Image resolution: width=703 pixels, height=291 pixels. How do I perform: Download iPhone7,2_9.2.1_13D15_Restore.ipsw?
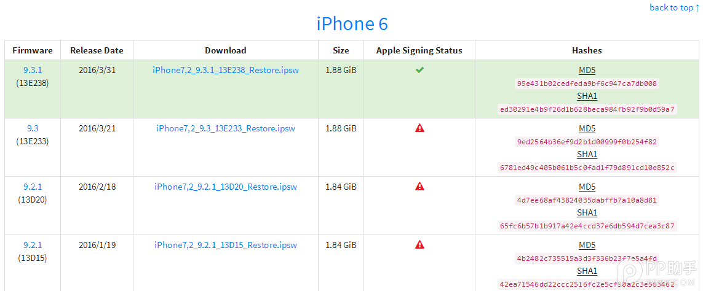click(x=226, y=245)
